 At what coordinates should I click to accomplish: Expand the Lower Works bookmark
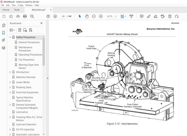click(x=10, y=82)
